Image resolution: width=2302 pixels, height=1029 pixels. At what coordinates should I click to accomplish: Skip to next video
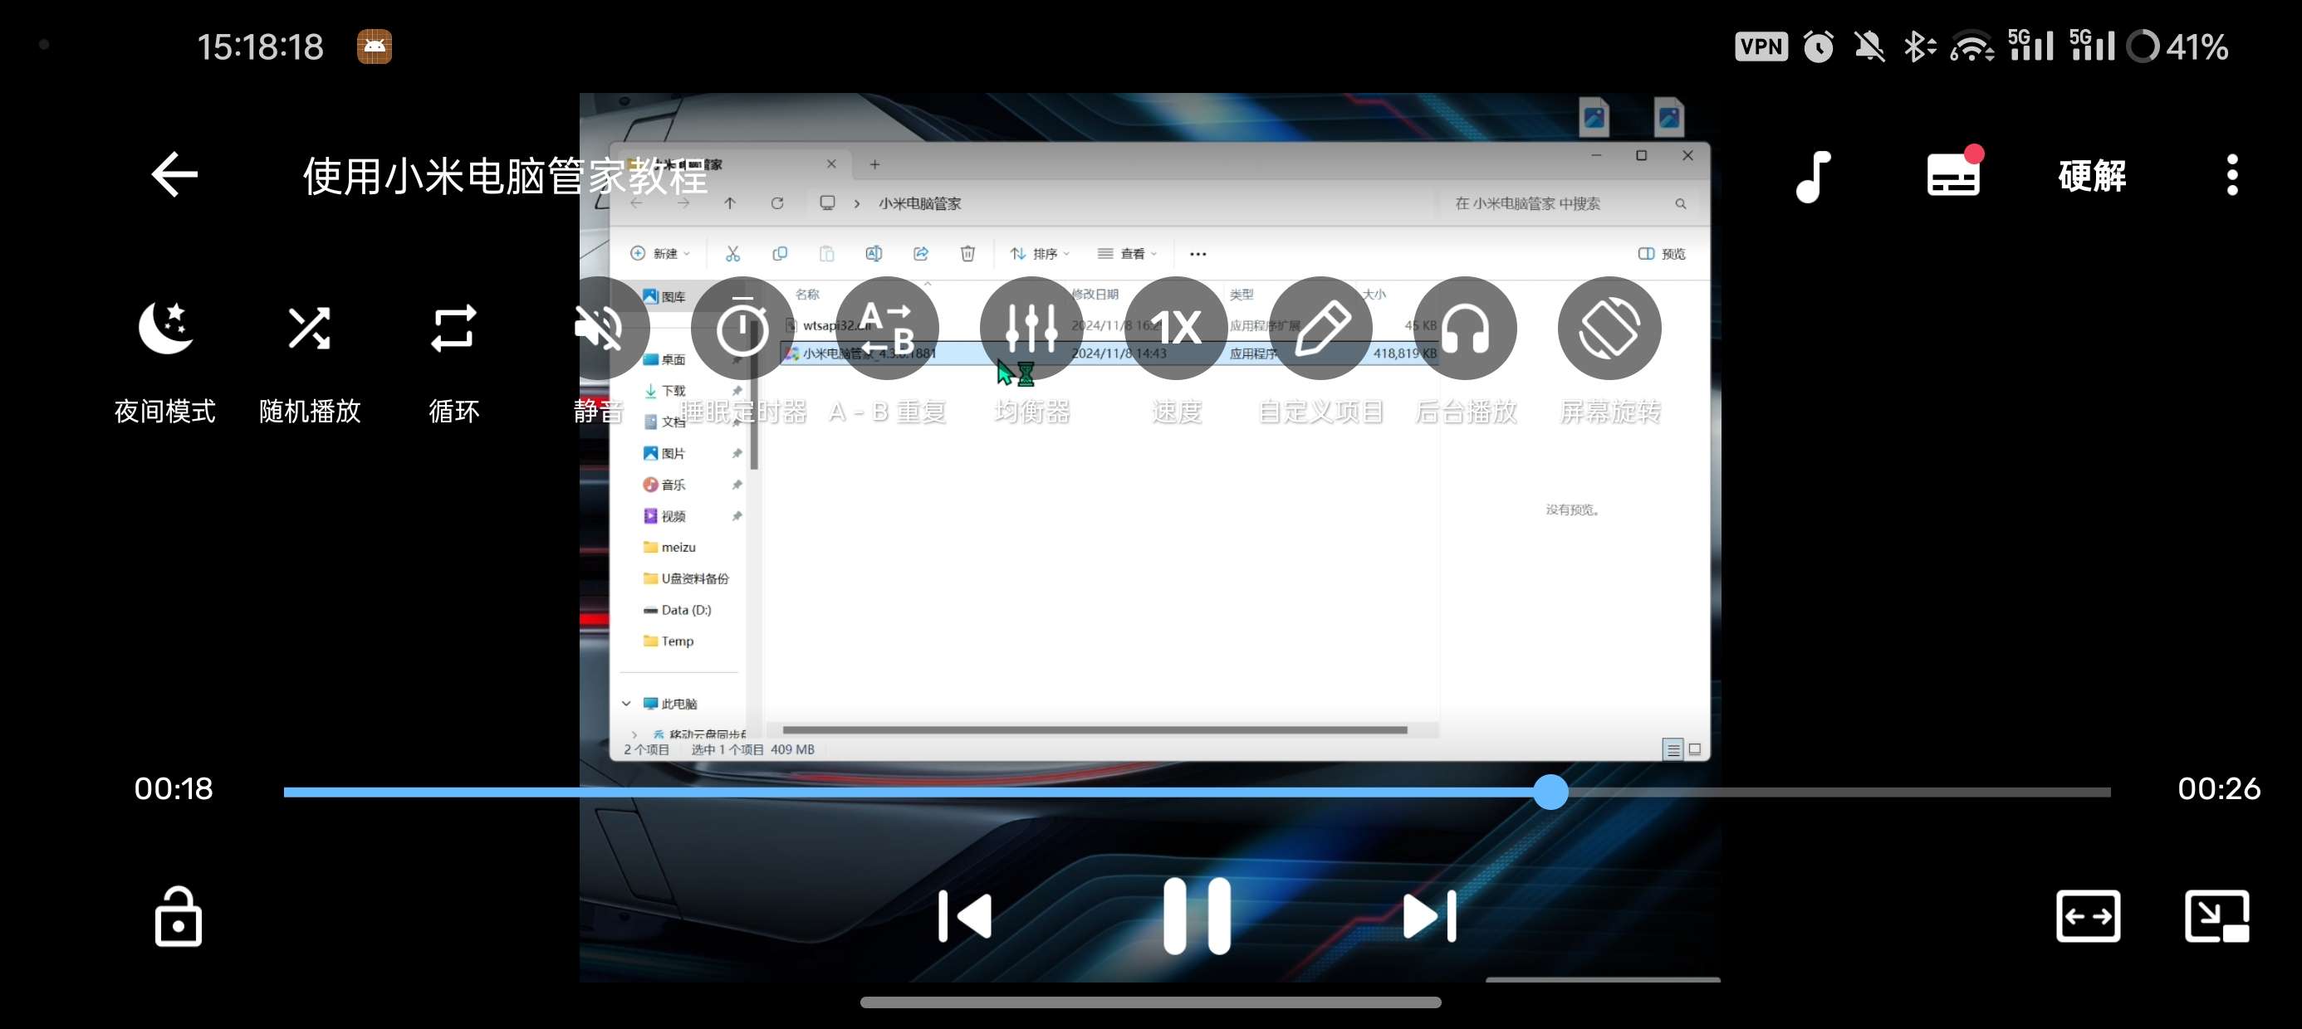tap(1429, 915)
